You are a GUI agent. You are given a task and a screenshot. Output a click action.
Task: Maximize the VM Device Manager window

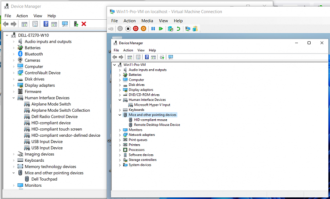click(309, 43)
